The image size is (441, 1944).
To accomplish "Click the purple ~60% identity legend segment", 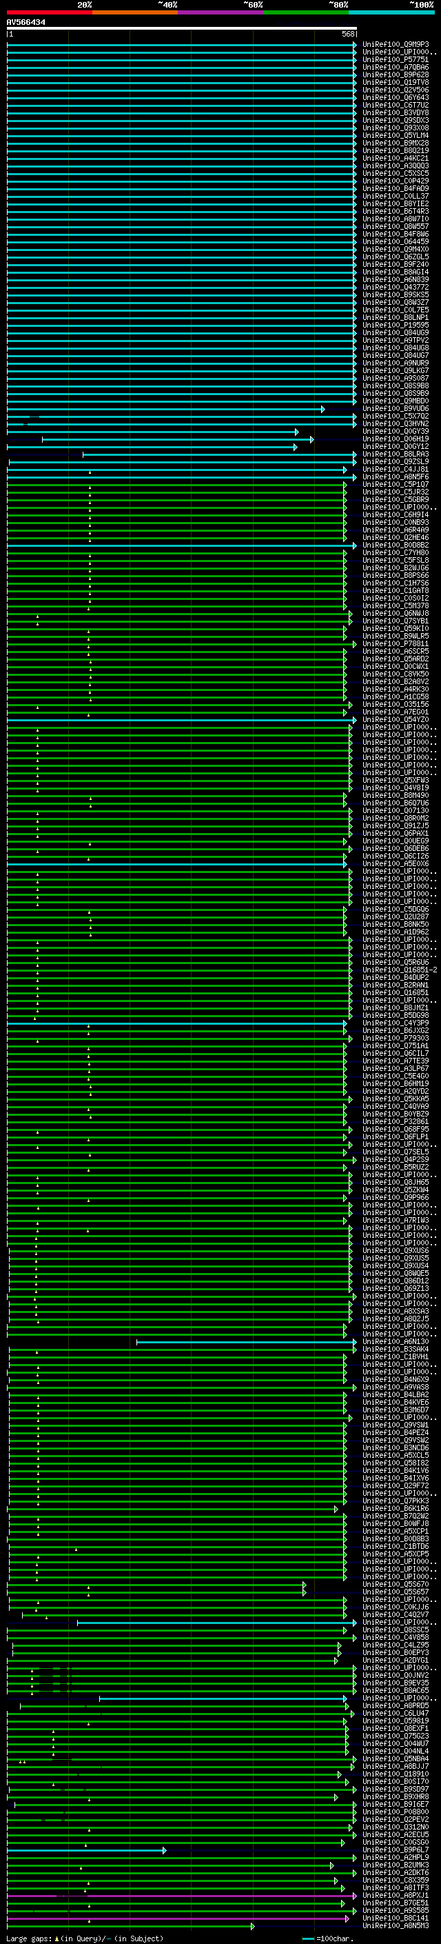I will (x=220, y=12).
